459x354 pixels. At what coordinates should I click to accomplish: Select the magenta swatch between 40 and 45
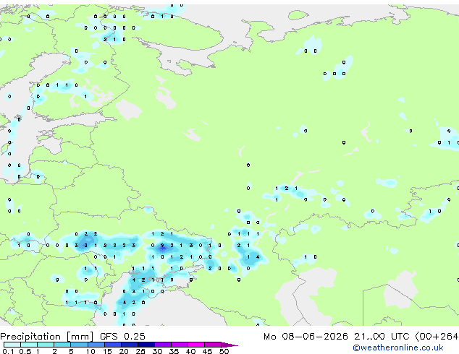[196, 345]
